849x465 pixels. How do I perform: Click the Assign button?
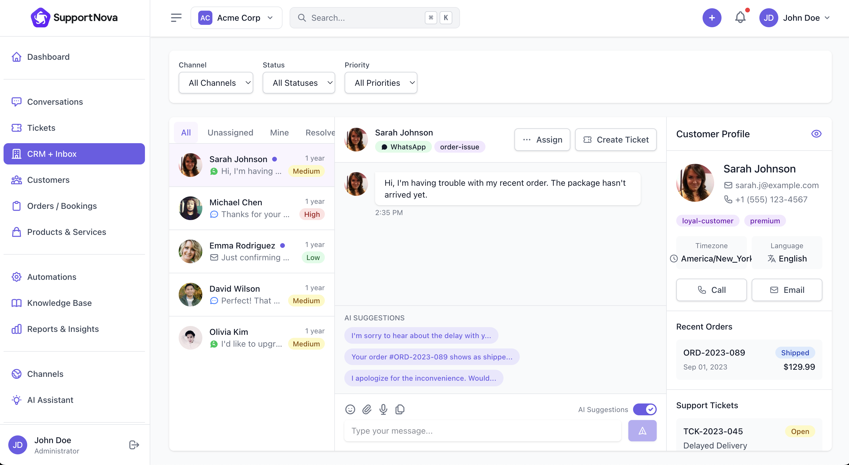pos(542,140)
